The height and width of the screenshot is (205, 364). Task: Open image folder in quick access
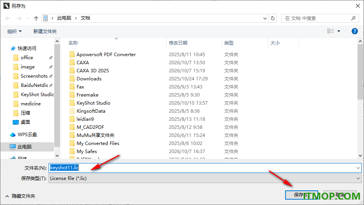click(x=28, y=67)
